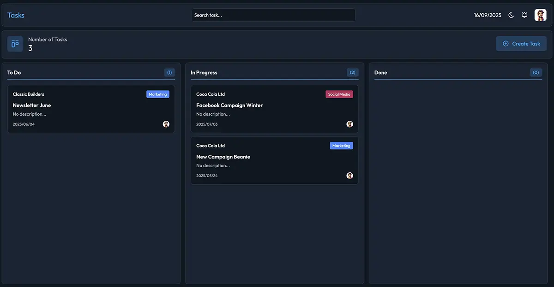Focus the Search task input field
554x287 pixels.
pos(273,15)
